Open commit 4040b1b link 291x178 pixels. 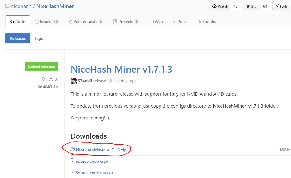click(x=50, y=87)
